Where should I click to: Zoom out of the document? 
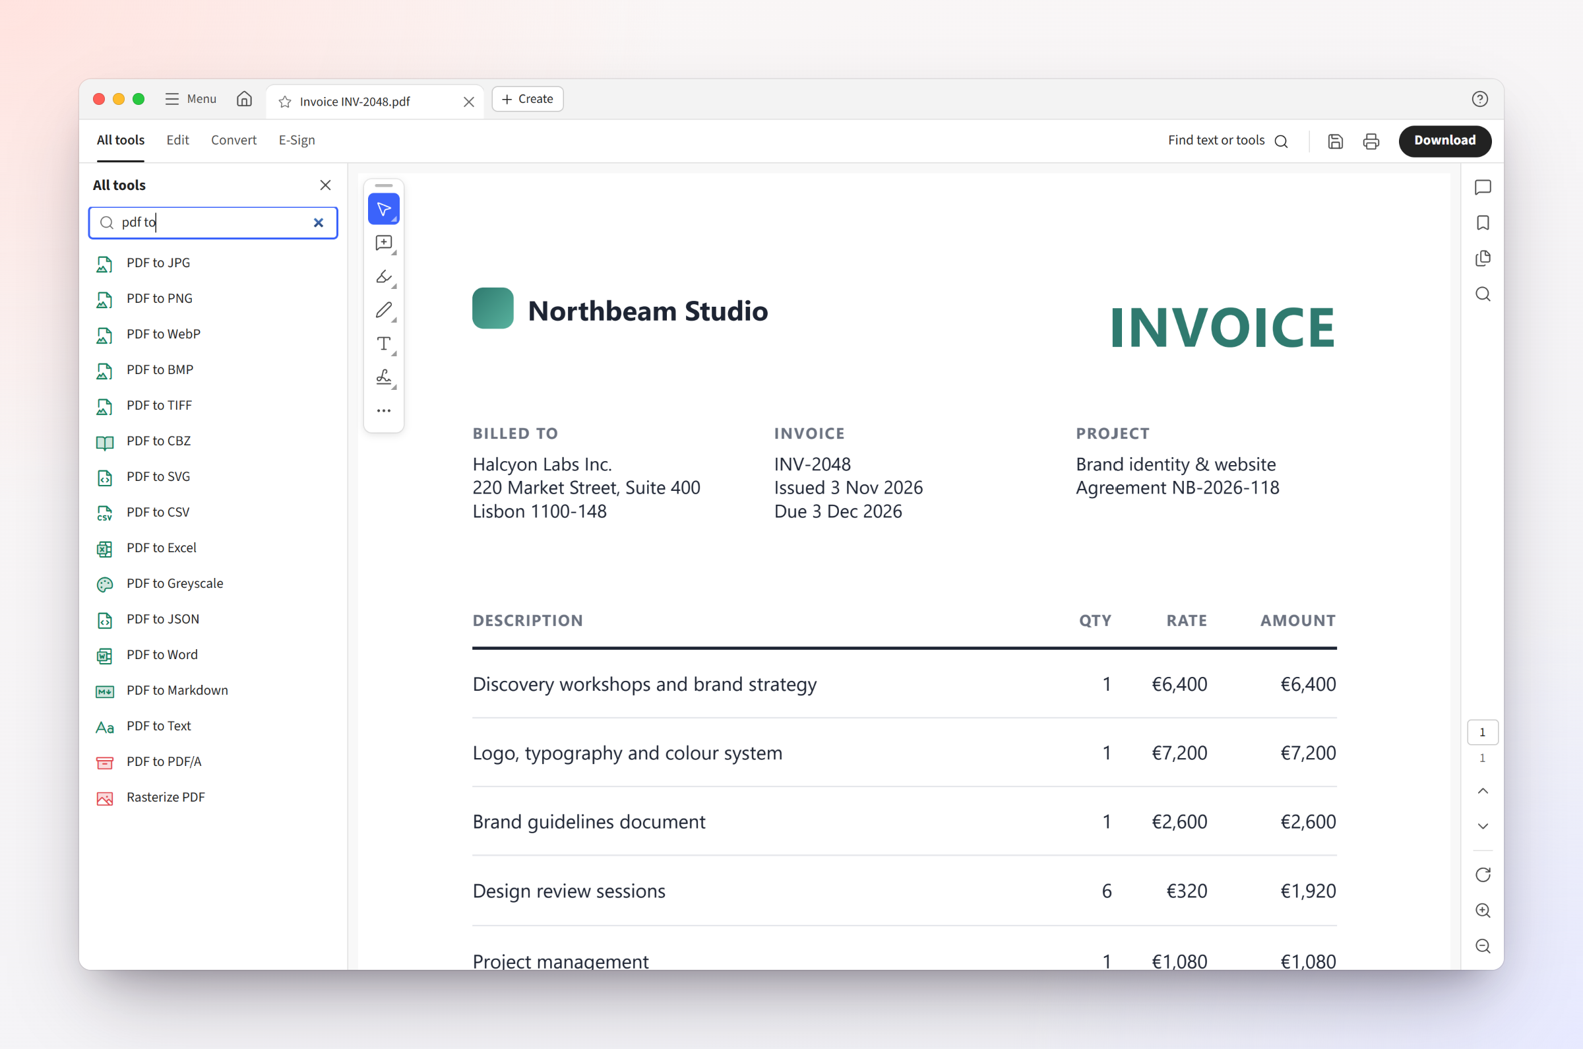1483,946
